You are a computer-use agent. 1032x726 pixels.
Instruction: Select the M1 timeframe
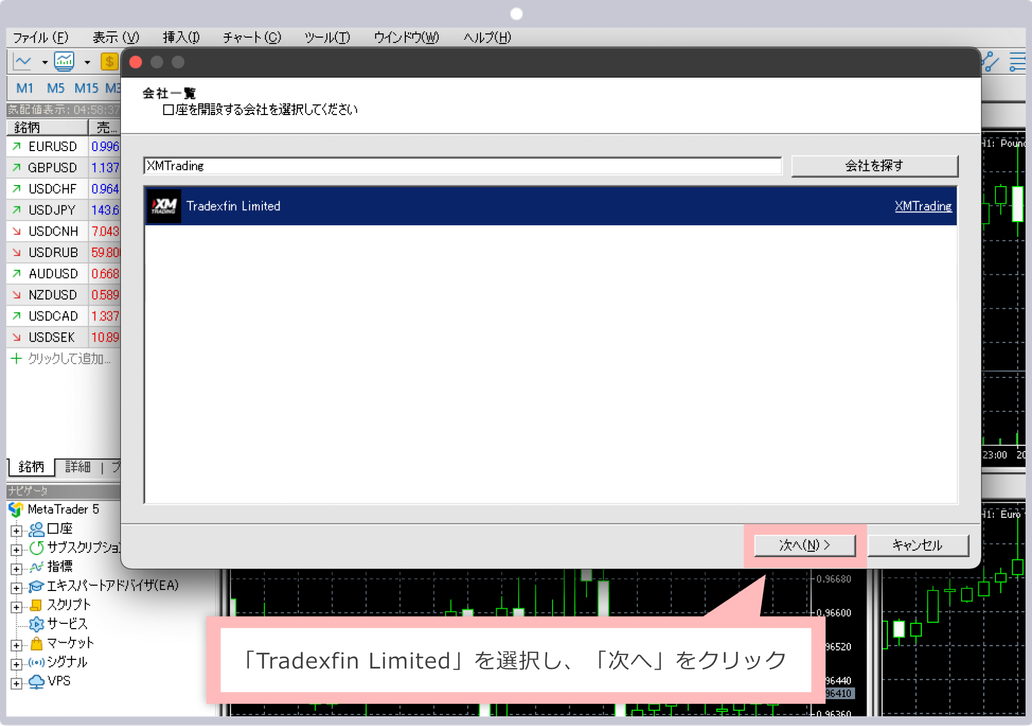point(25,88)
